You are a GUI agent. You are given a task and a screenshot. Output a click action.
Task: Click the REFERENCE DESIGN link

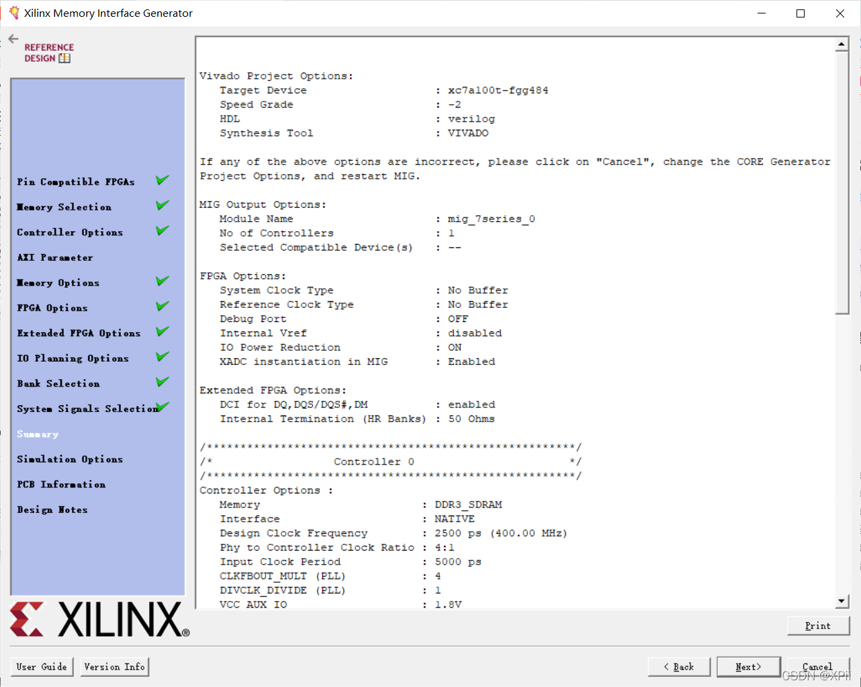[49, 52]
